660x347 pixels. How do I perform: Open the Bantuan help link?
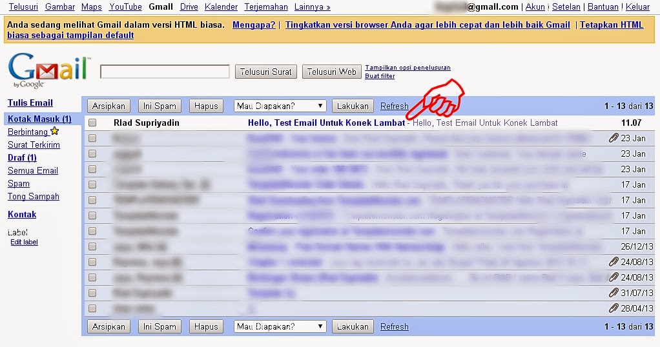pyautogui.click(x=603, y=6)
